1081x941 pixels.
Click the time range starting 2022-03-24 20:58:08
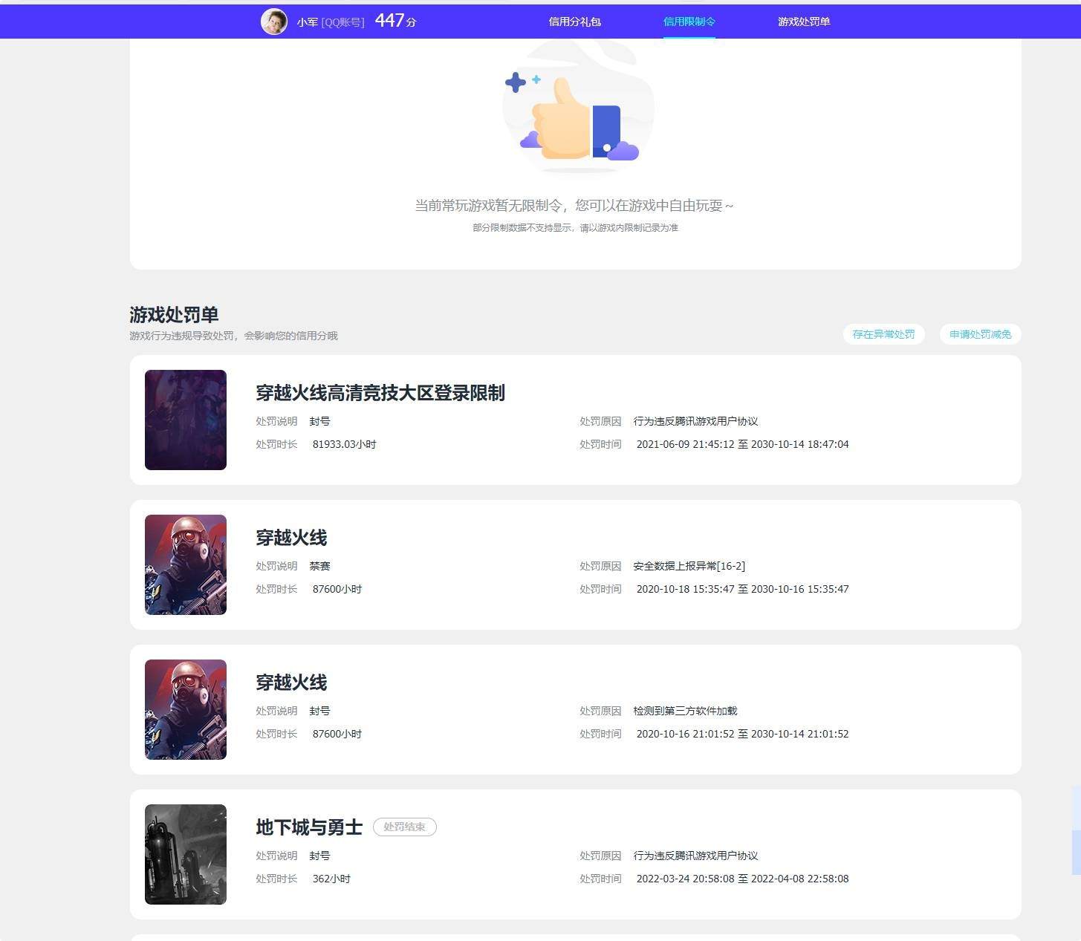pyautogui.click(x=742, y=879)
